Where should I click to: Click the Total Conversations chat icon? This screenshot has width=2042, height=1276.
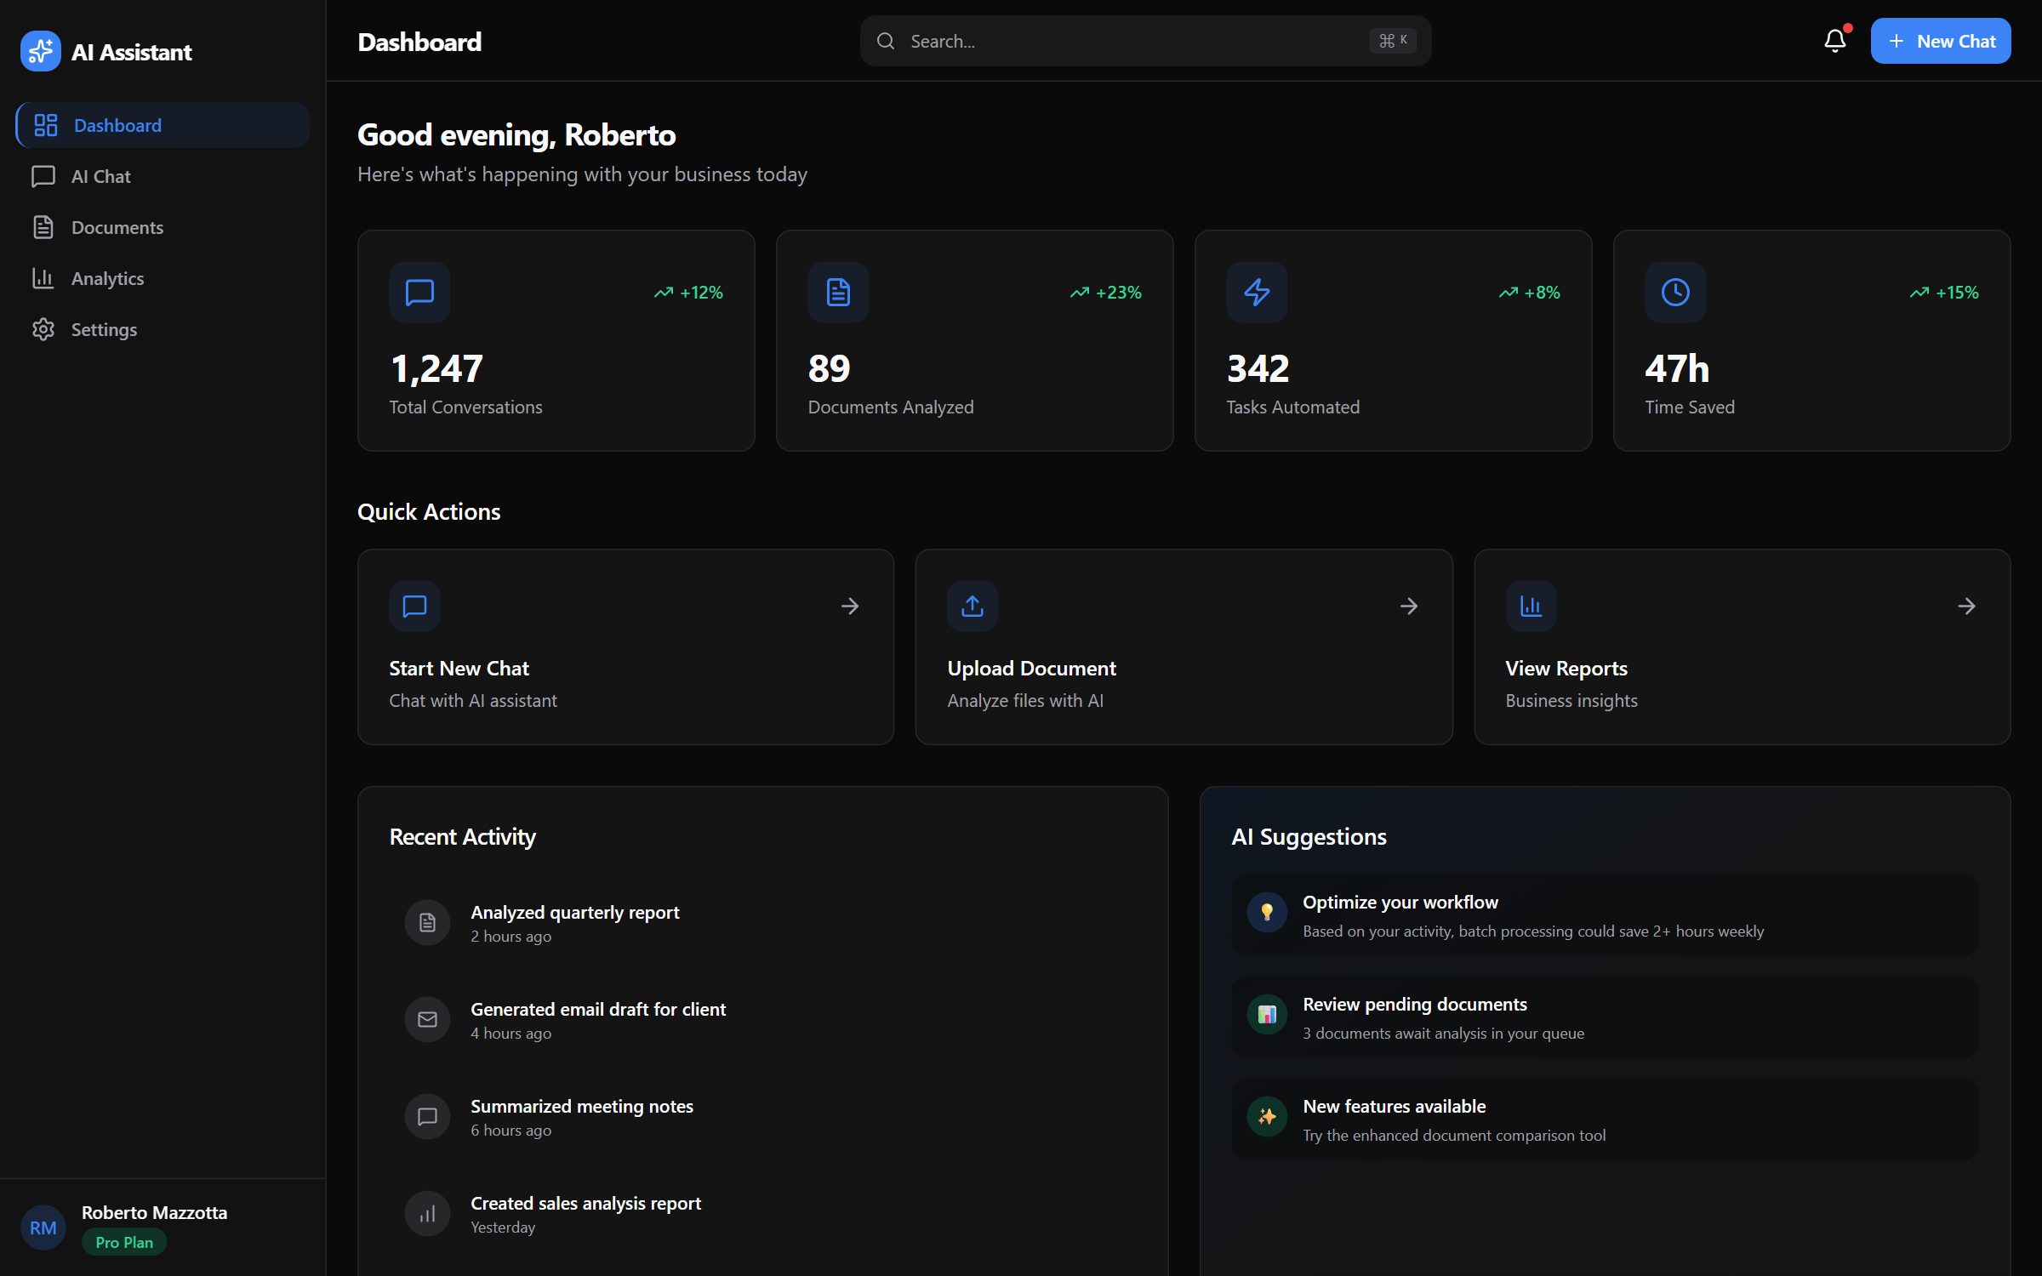[419, 292]
